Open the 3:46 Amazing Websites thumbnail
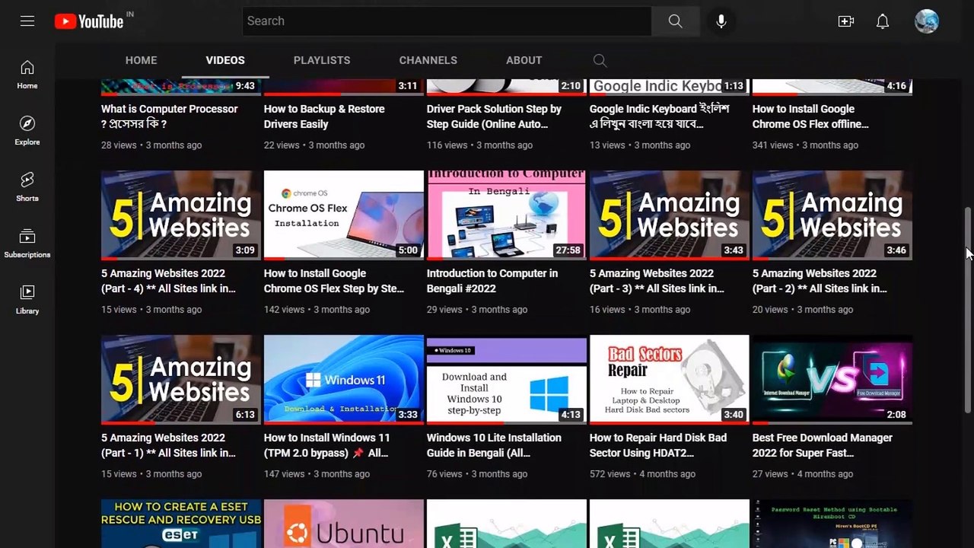The height and width of the screenshot is (548, 974). point(832,215)
